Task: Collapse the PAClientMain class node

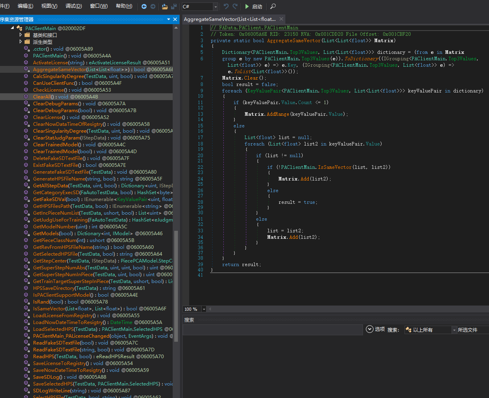Action: click(x=12, y=28)
